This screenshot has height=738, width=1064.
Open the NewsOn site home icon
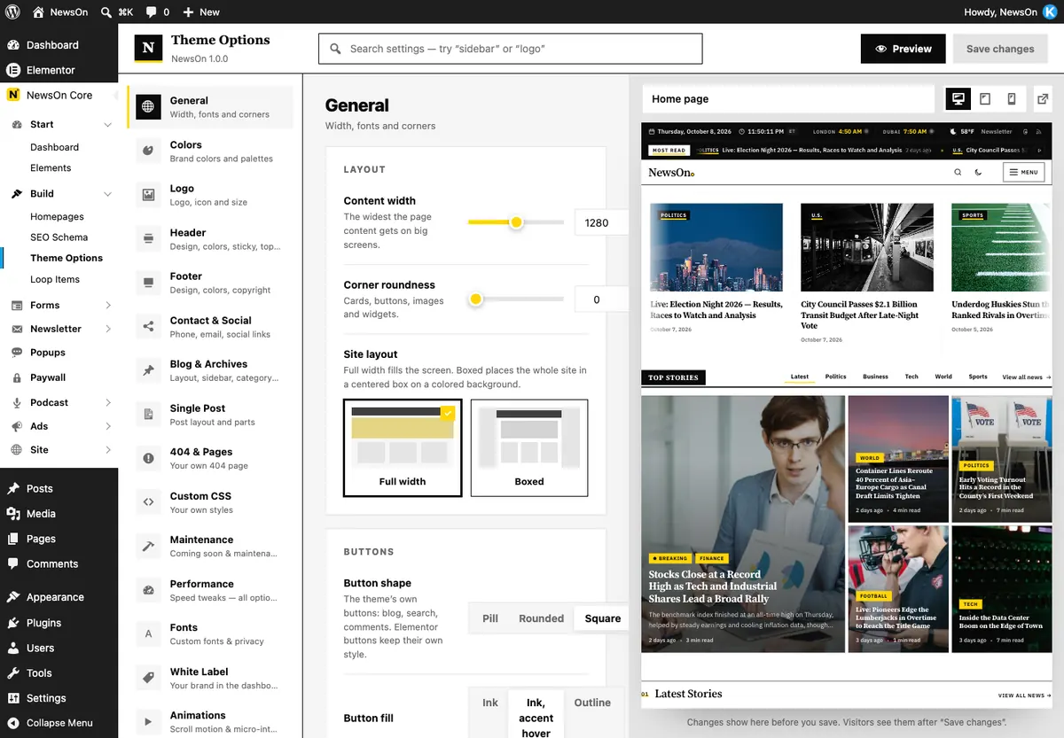(38, 12)
